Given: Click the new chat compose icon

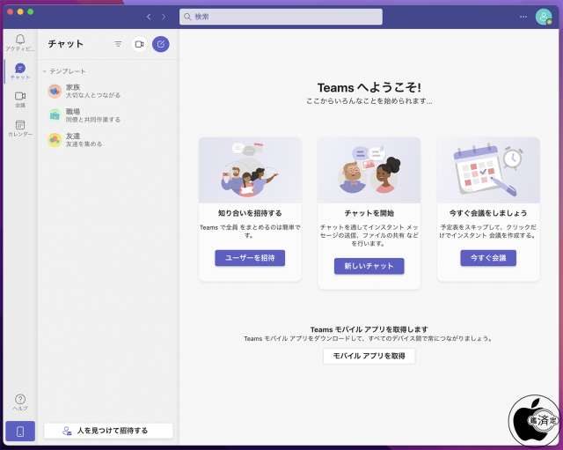Looking at the screenshot, I should pyautogui.click(x=161, y=44).
